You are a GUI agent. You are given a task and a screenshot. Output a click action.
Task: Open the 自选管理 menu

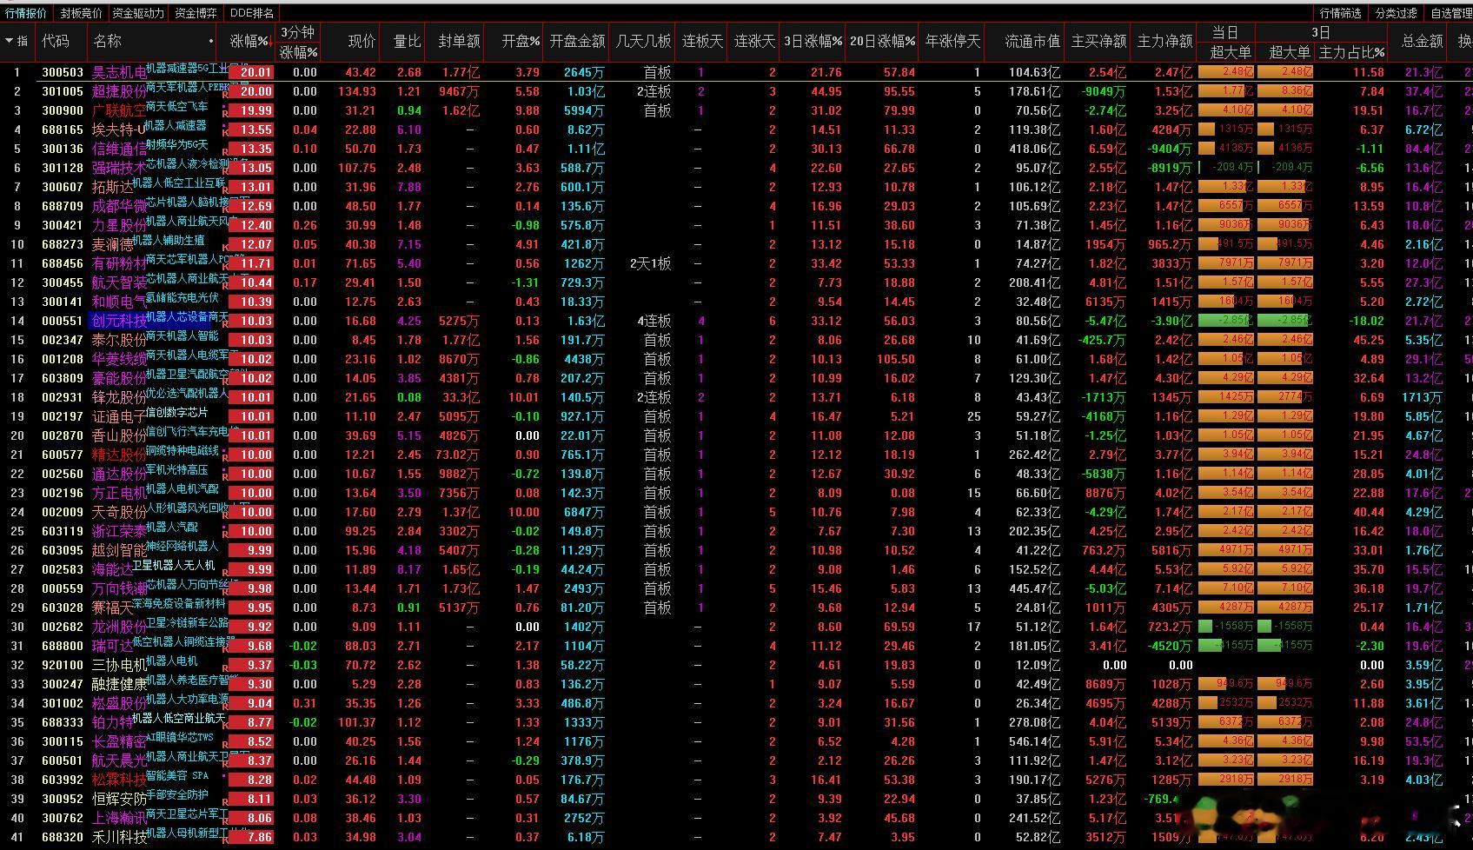point(1450,13)
